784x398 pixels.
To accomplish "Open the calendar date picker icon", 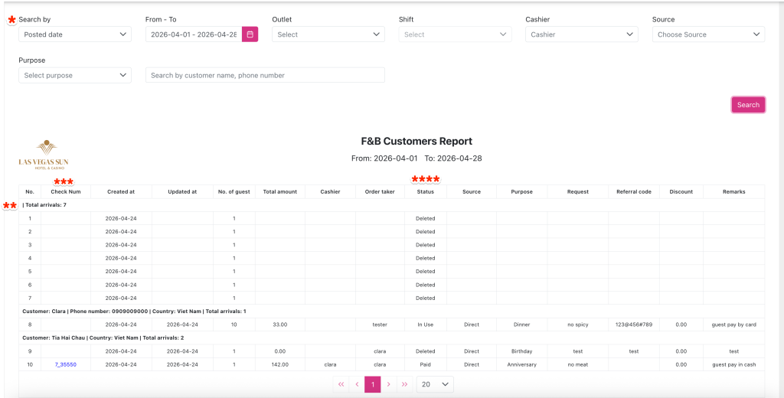I will click(x=250, y=34).
